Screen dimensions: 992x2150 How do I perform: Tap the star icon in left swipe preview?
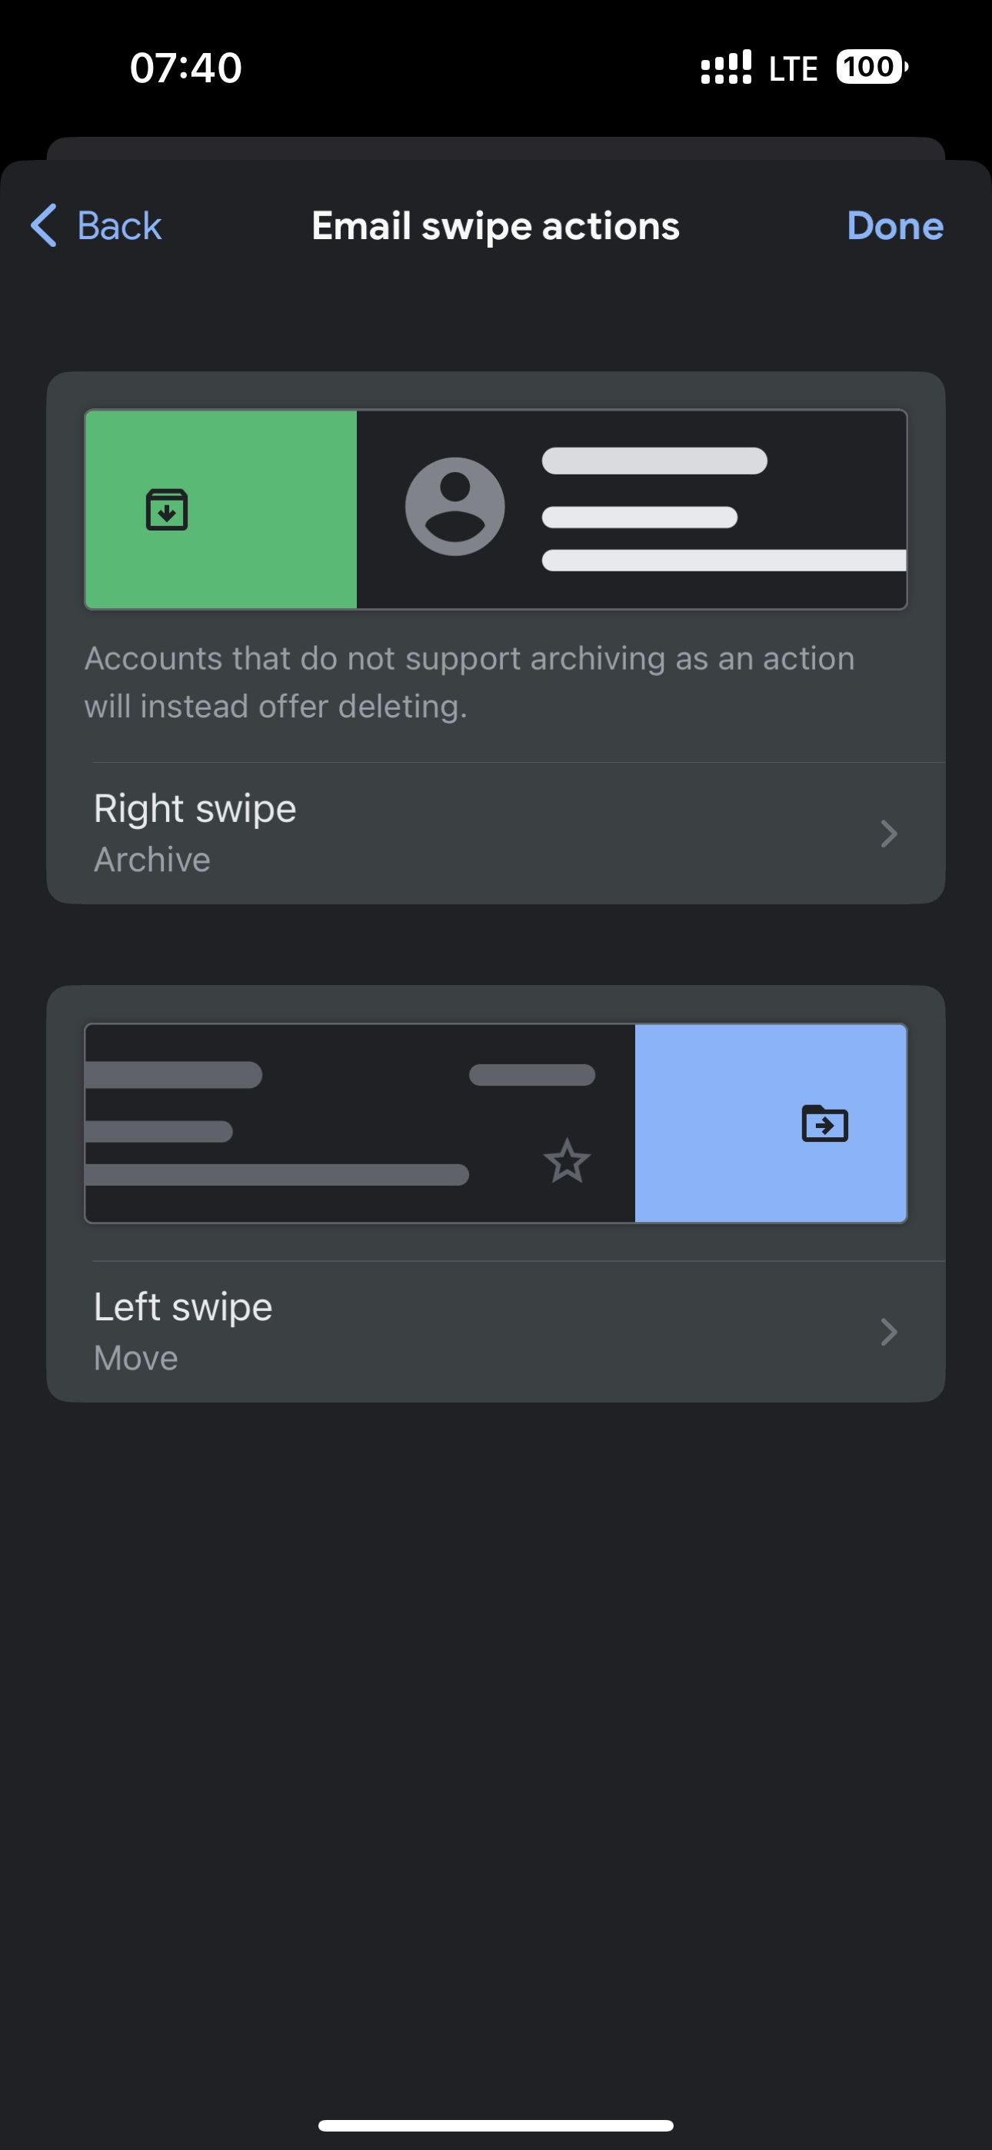[567, 1160]
